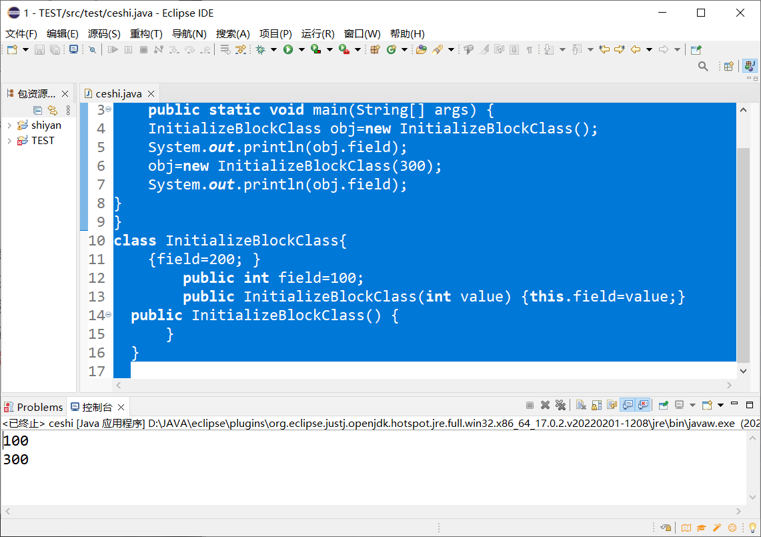Open the Debug dropdown arrow

point(273,49)
